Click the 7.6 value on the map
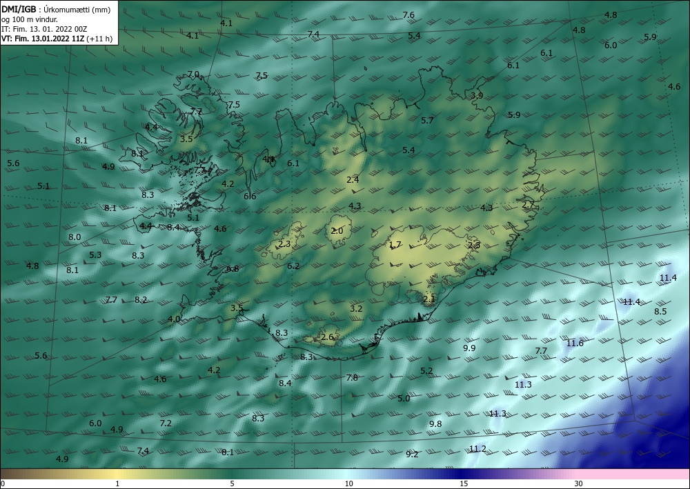This screenshot has width=690, height=489. coord(408,15)
